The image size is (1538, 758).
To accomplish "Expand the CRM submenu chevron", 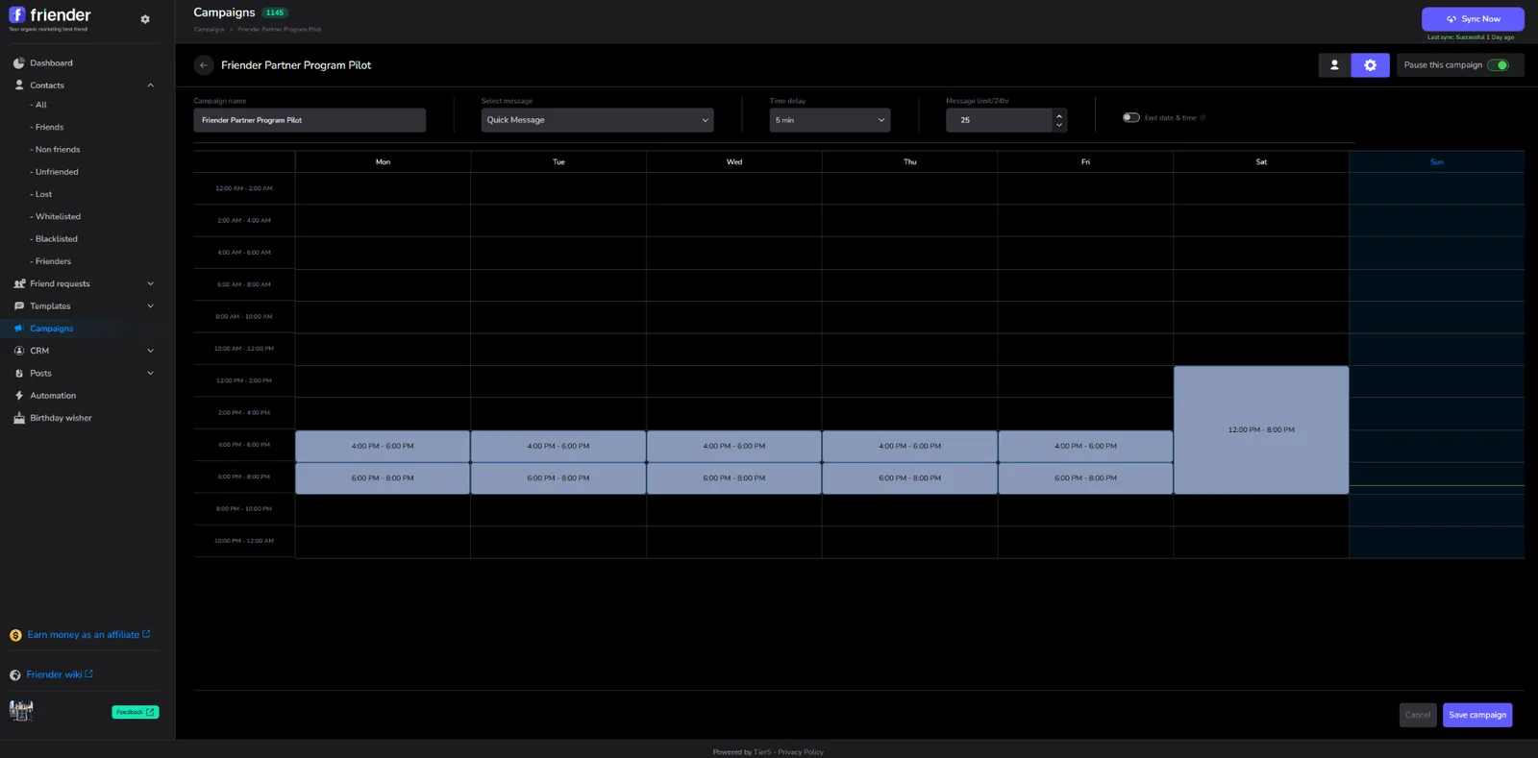I will pyautogui.click(x=150, y=351).
